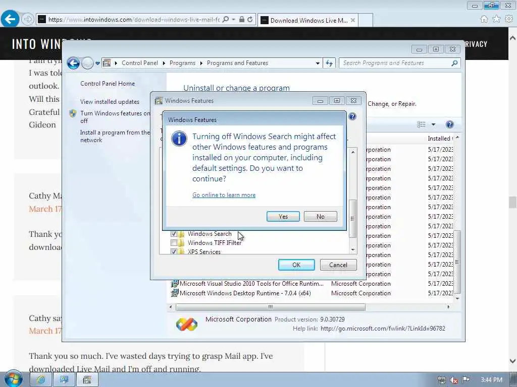Open help in Programs and Features toolbar

(449, 124)
